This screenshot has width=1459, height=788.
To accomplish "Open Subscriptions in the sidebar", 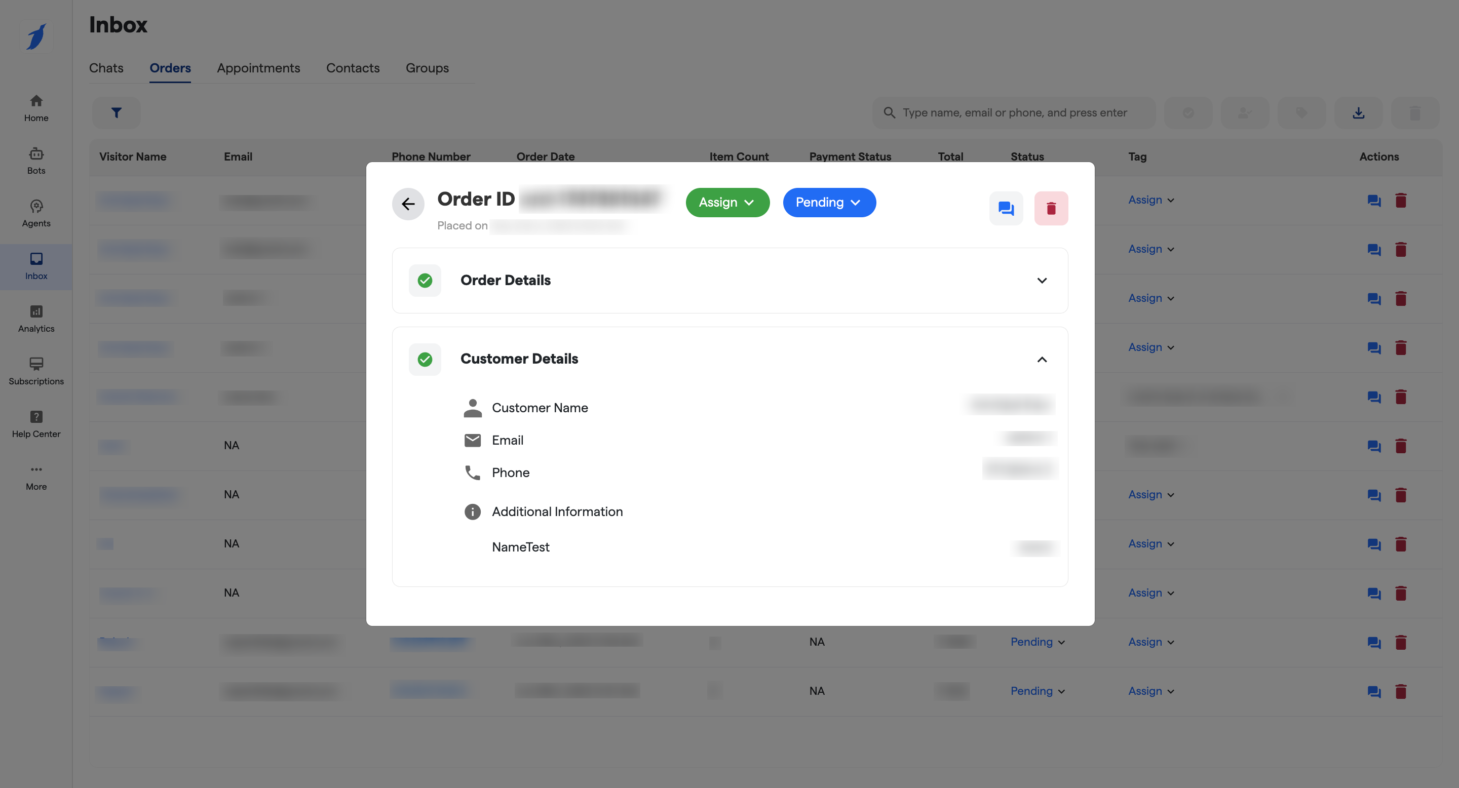I will click(36, 371).
